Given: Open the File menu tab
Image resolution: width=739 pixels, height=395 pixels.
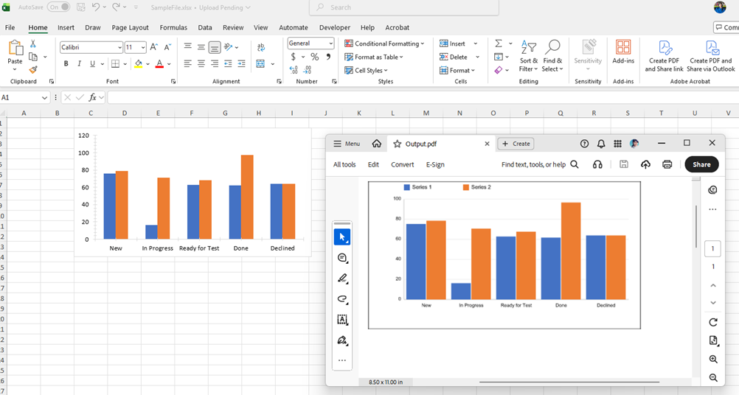Looking at the screenshot, I should pos(10,28).
